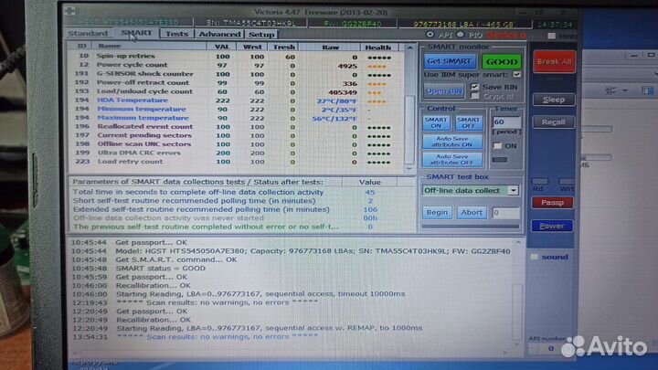Click the Health column header
The width and height of the screenshot is (658, 370).
[377, 48]
